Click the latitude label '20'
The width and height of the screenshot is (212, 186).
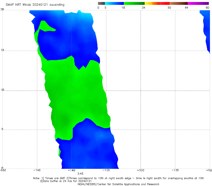pyautogui.click(x=2, y=9)
